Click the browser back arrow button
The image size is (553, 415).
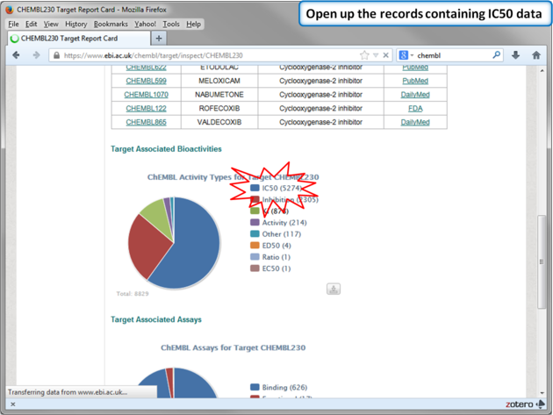point(16,55)
